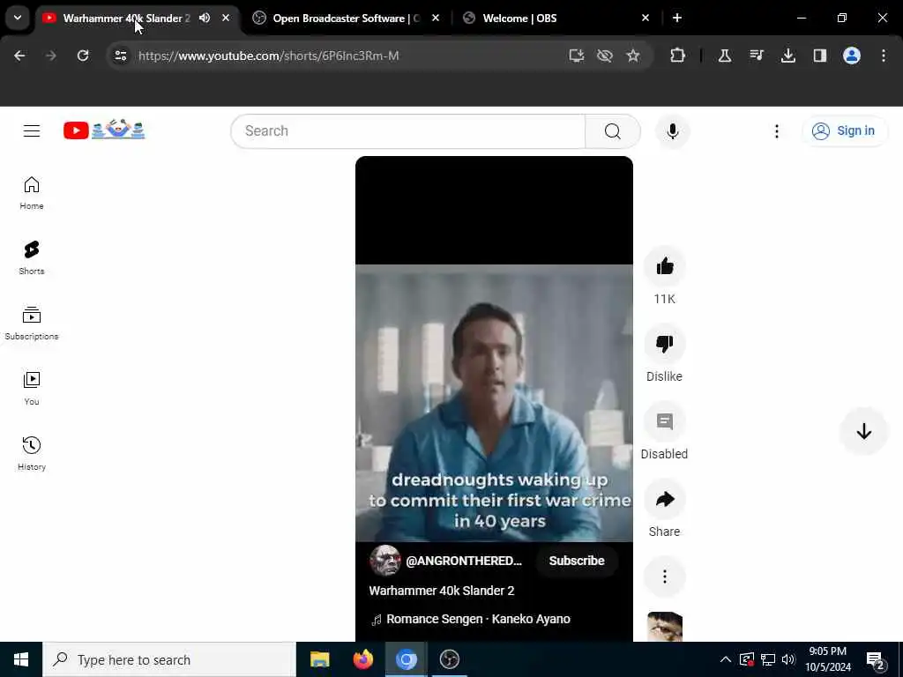This screenshot has width=903, height=677.
Task: Show hidden system tray icons
Action: coord(726,659)
